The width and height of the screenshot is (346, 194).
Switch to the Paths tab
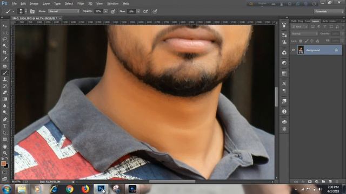(x=294, y=21)
